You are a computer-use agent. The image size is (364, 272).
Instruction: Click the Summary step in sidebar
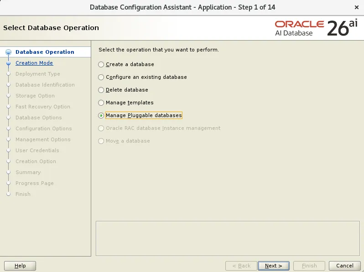click(x=28, y=172)
